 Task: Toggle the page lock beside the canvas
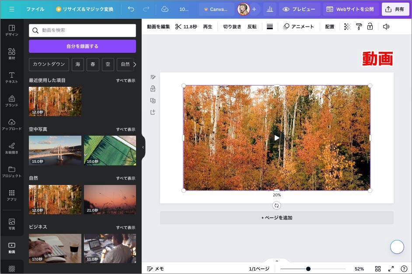pos(153,89)
